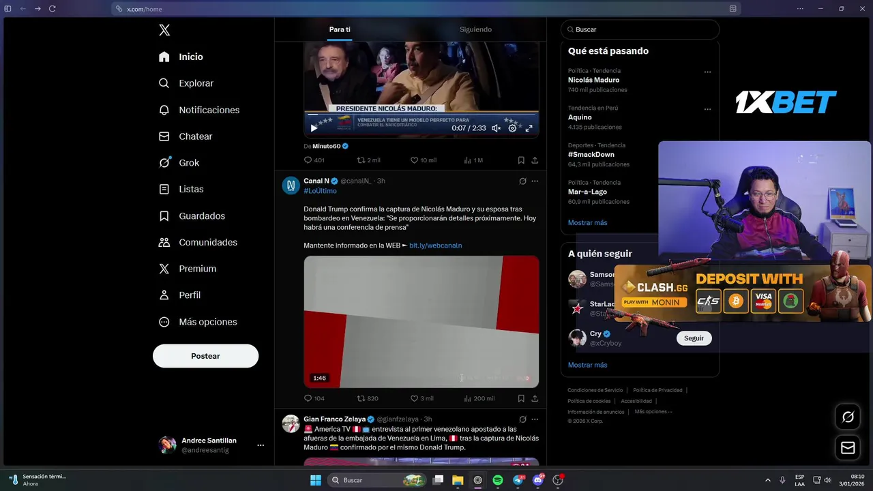The image size is (873, 491).
Task: Open options for Nicolás Maduro trend
Action: click(707, 72)
